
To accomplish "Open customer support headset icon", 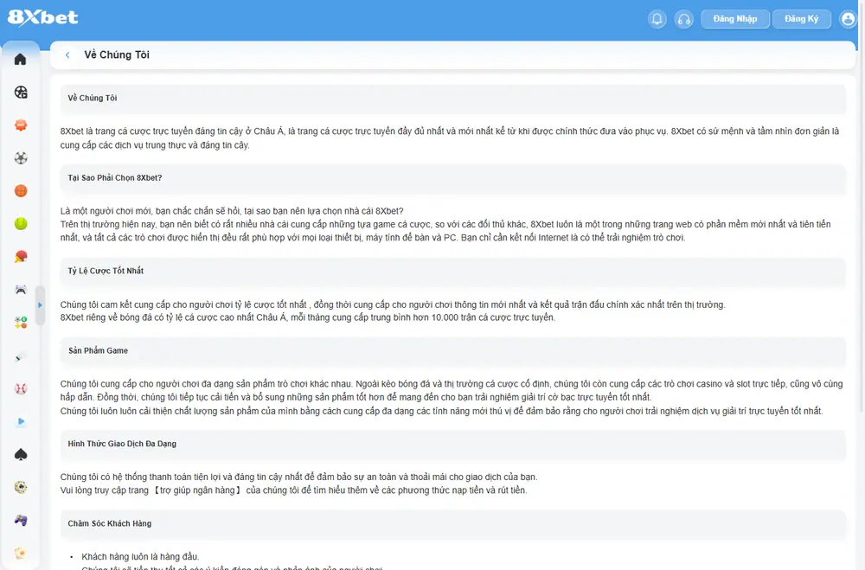I will pyautogui.click(x=684, y=19).
